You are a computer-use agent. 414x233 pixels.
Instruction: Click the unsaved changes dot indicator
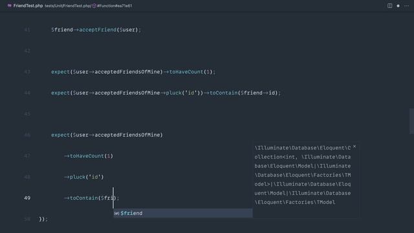pyautogui.click(x=398, y=6)
